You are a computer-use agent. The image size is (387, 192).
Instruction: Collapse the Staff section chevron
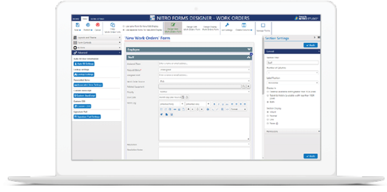249,58
